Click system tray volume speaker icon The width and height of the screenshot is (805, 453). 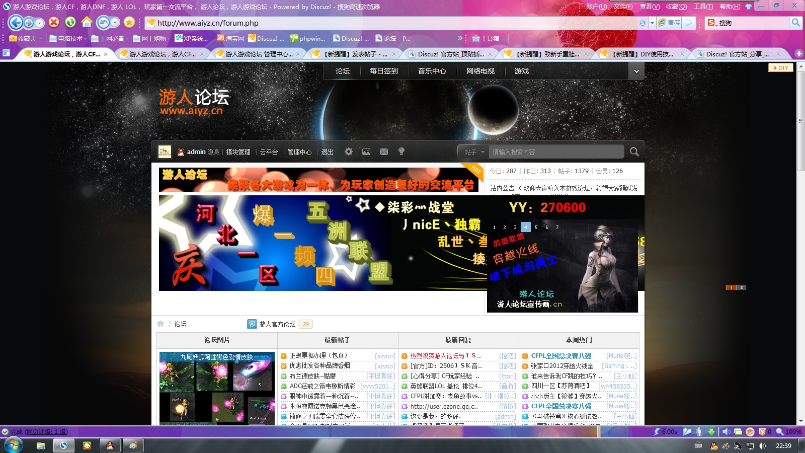click(x=762, y=445)
